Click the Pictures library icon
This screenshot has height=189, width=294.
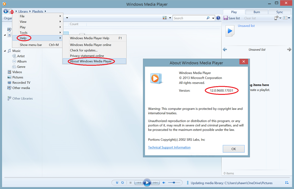pyautogui.click(x=9, y=77)
